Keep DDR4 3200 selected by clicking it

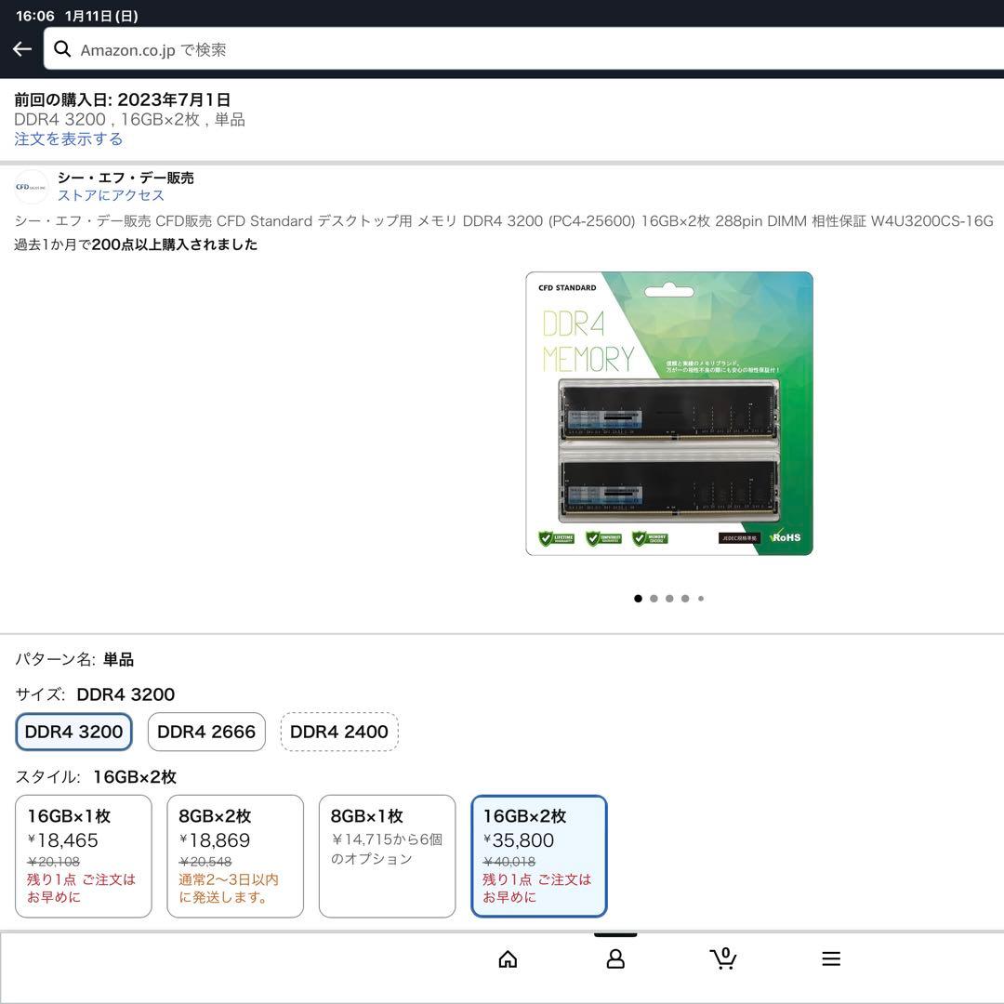tap(73, 732)
